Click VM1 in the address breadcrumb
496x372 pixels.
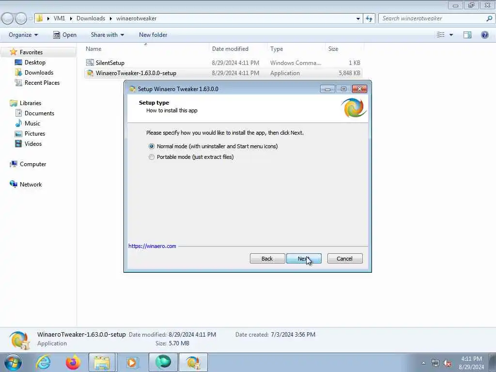[x=59, y=18]
